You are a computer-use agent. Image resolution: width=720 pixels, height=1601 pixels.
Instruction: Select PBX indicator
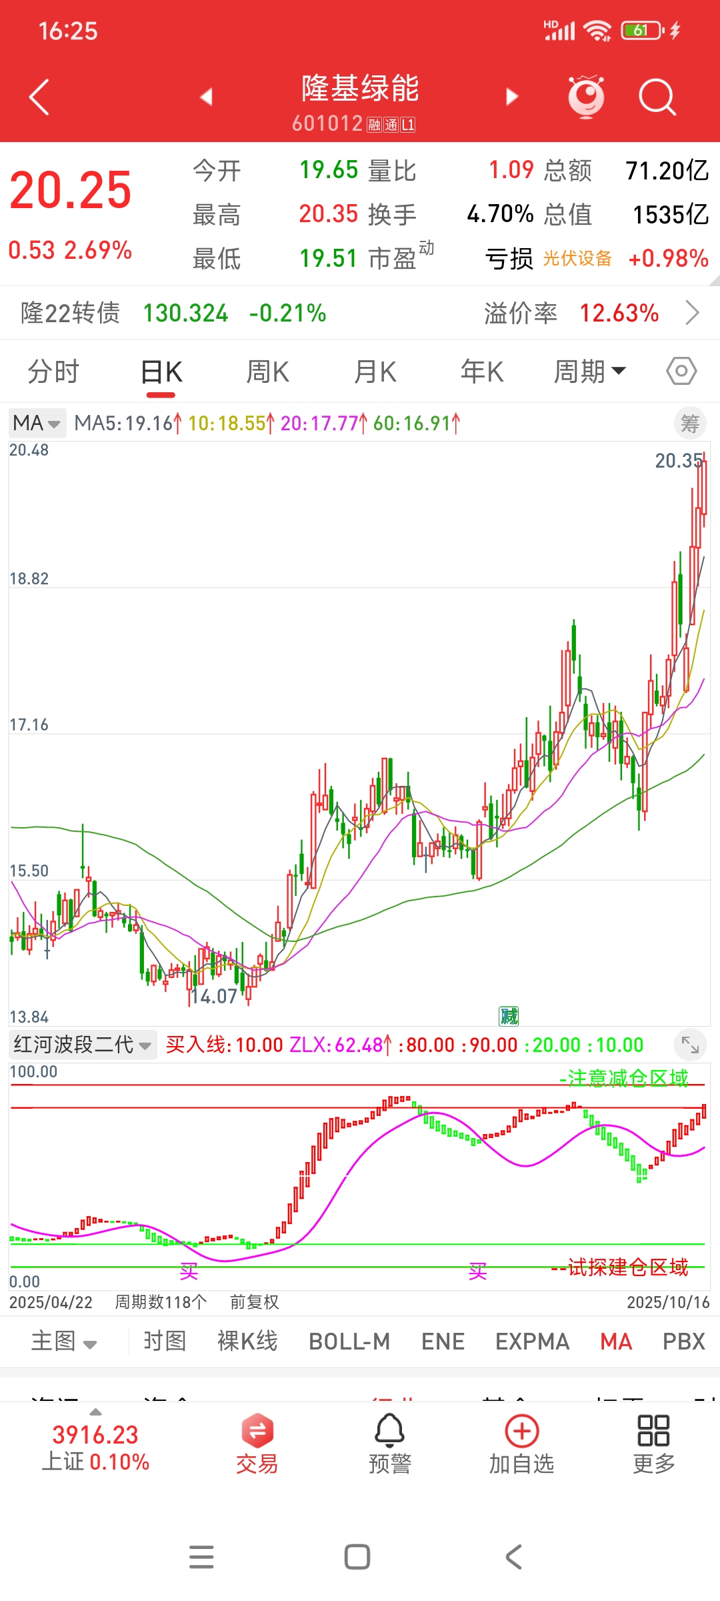point(684,1342)
